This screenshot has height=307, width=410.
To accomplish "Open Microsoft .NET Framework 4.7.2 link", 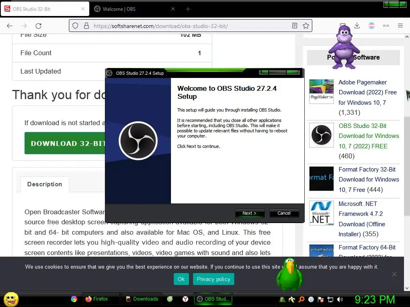I will pos(362,219).
